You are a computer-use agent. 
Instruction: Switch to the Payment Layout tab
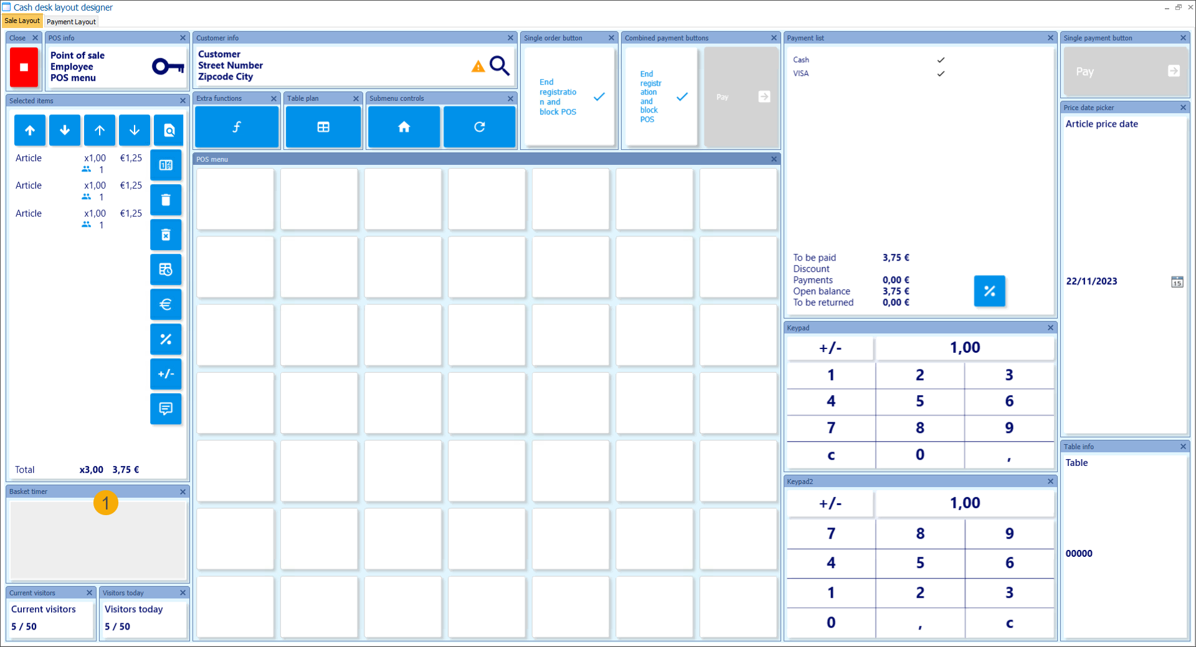tap(71, 21)
